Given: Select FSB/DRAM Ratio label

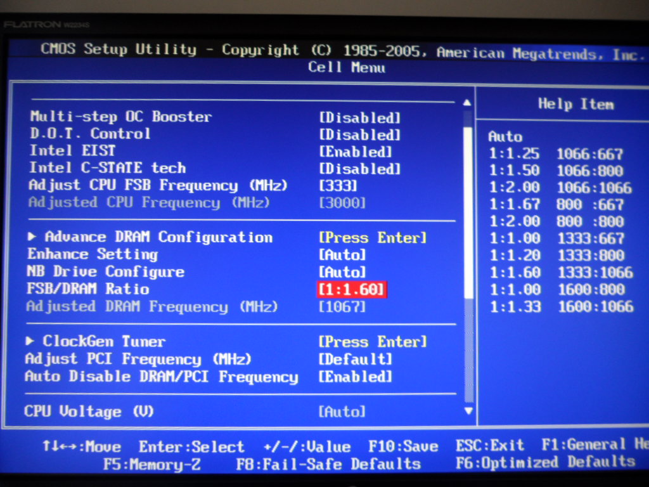Looking at the screenshot, I should pos(87,289).
